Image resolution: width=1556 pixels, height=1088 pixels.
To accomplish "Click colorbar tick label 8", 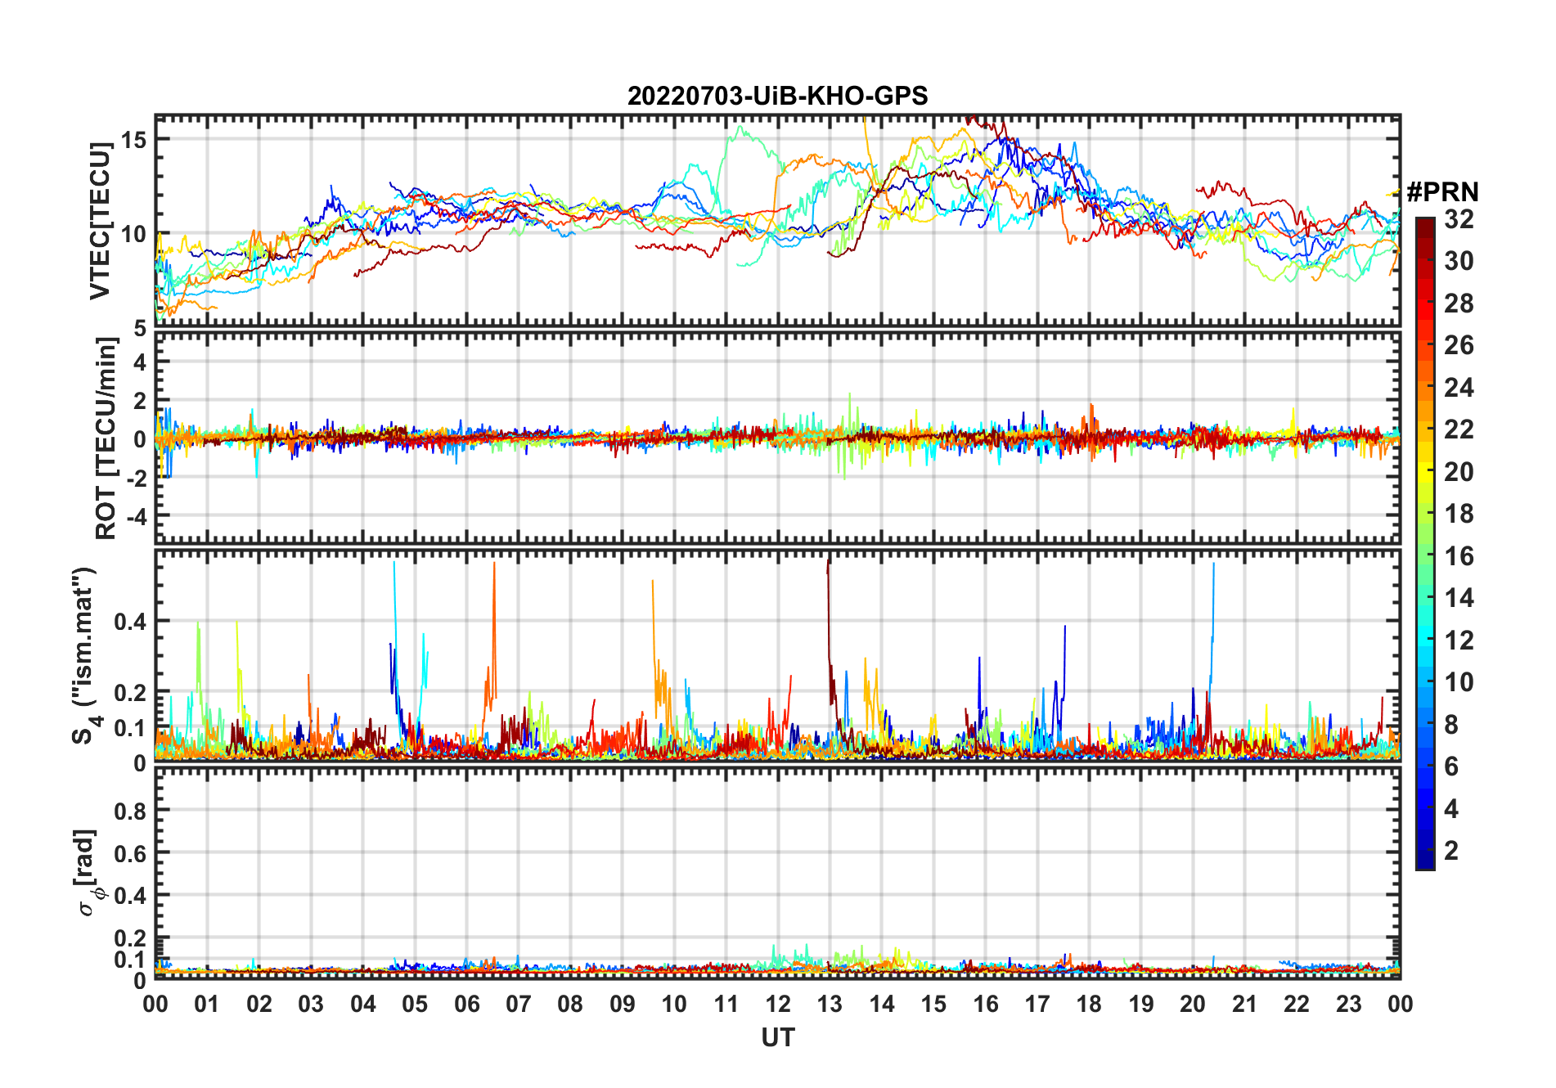I will (1451, 724).
